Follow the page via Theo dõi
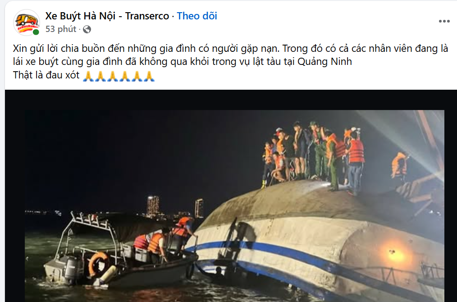This screenshot has height=302, width=457. tap(197, 16)
